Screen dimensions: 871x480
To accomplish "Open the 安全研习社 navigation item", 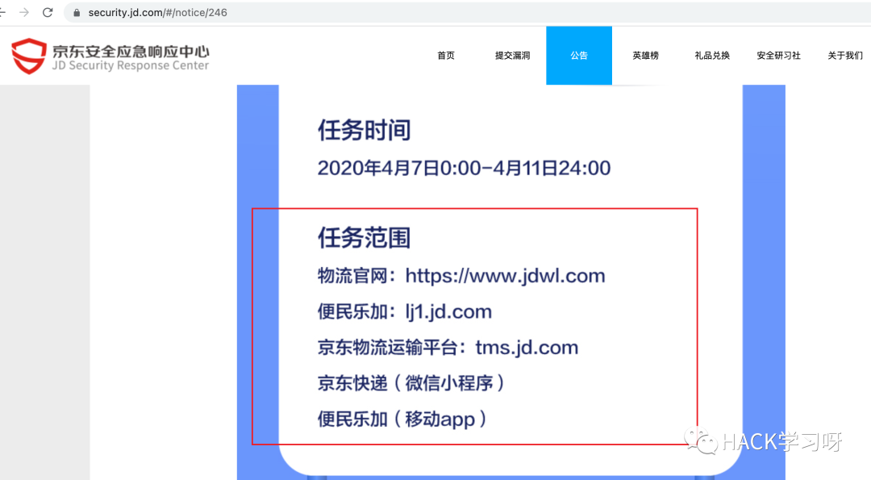I will click(778, 56).
